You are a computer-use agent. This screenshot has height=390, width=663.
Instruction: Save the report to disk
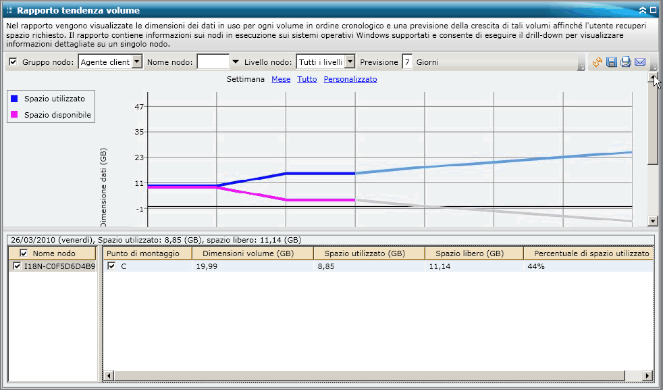coord(612,62)
